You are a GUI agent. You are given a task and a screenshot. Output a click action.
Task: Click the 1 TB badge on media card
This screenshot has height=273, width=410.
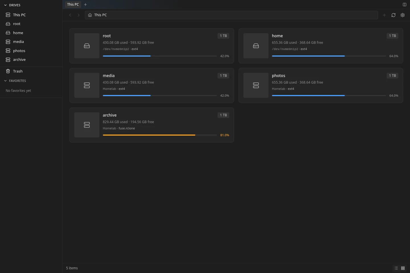click(x=223, y=76)
